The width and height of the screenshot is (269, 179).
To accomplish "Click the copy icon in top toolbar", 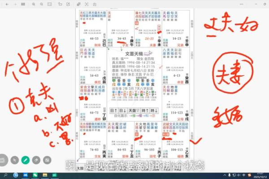I will pos(78,4).
